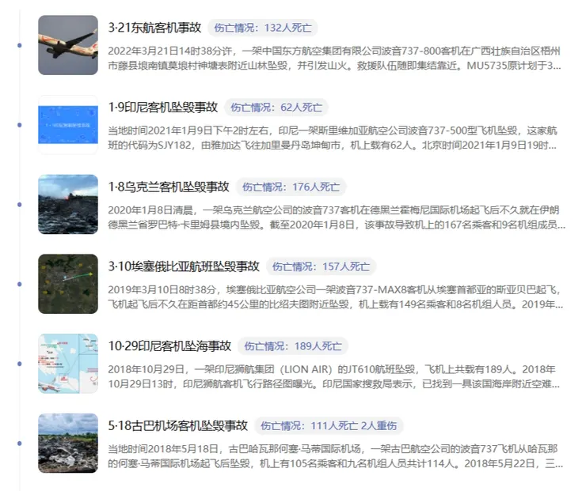Click the title 1·9印尼客机坠毁事故
Viewport: 586px width, 491px height.
[163, 108]
